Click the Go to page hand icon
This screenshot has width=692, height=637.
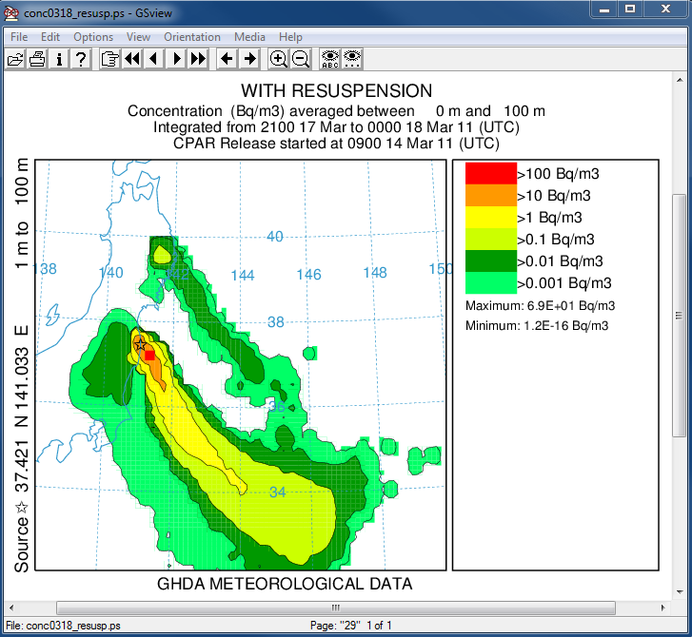click(x=110, y=59)
